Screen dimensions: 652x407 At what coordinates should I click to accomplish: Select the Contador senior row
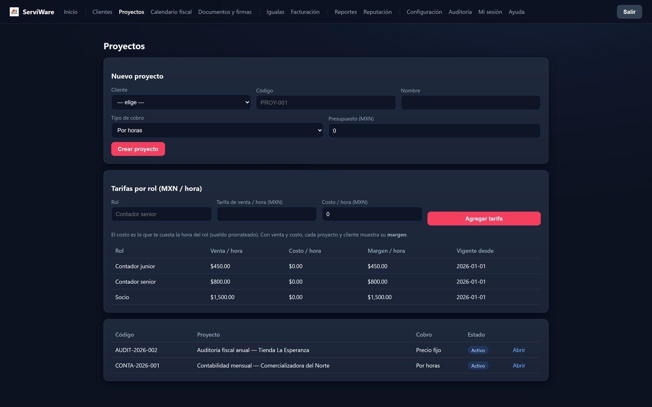326,282
